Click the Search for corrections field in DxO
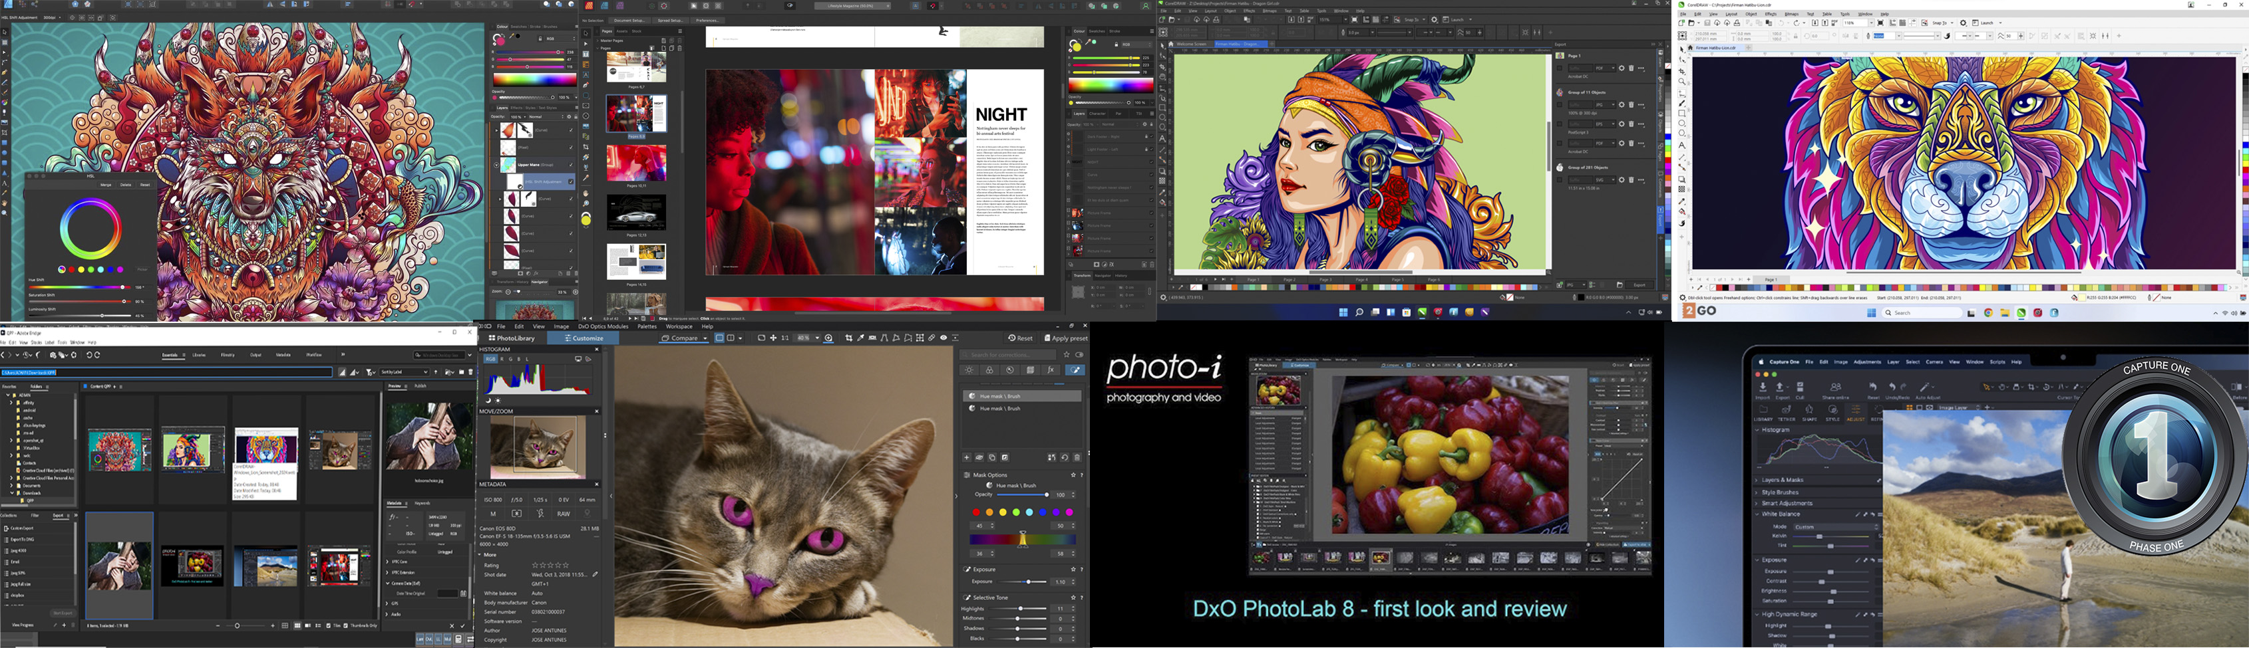This screenshot has width=2249, height=648. [x=1007, y=355]
